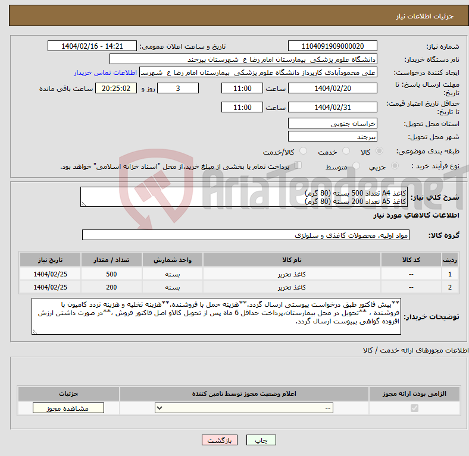Click the واحد شمارش column header
The height and width of the screenshot is (456, 469).
pos(173,260)
